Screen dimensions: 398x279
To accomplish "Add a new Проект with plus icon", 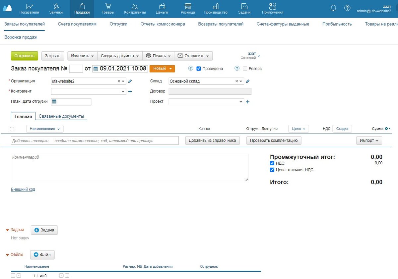I will [x=248, y=102].
